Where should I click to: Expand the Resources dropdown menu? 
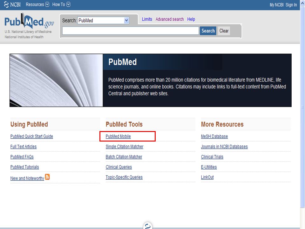[37, 4]
